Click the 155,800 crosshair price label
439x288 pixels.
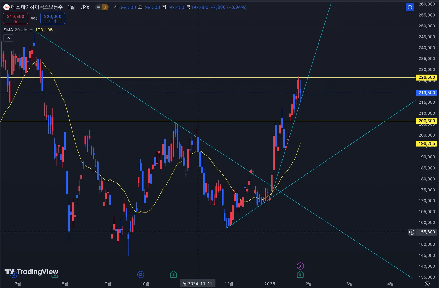coord(427,232)
